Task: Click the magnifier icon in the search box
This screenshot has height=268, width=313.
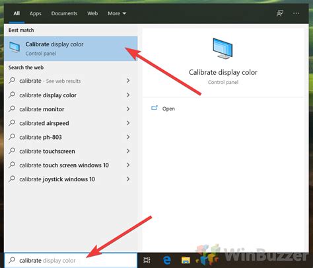Action: [x=12, y=260]
